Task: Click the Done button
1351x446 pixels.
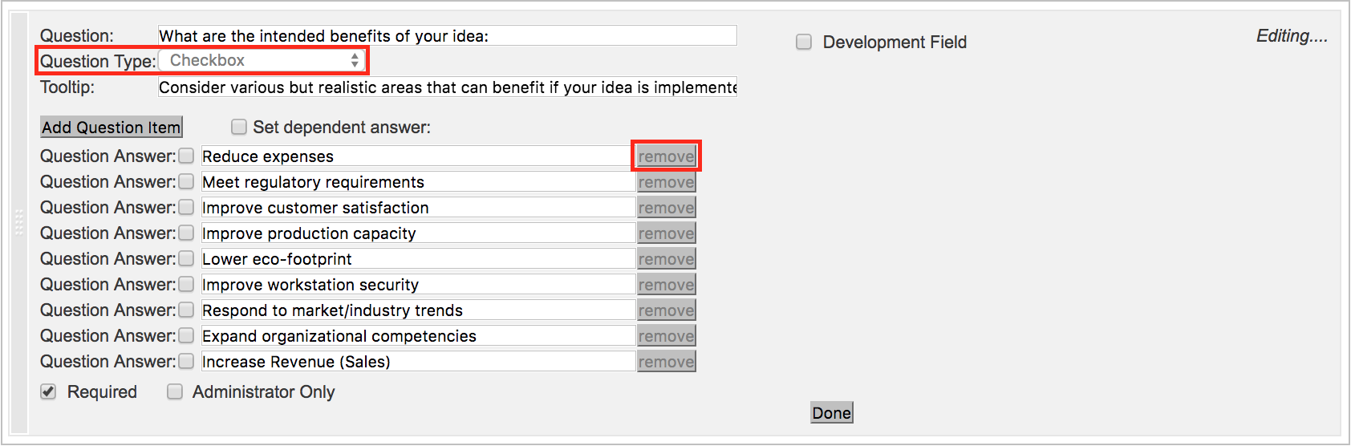Action: (832, 412)
